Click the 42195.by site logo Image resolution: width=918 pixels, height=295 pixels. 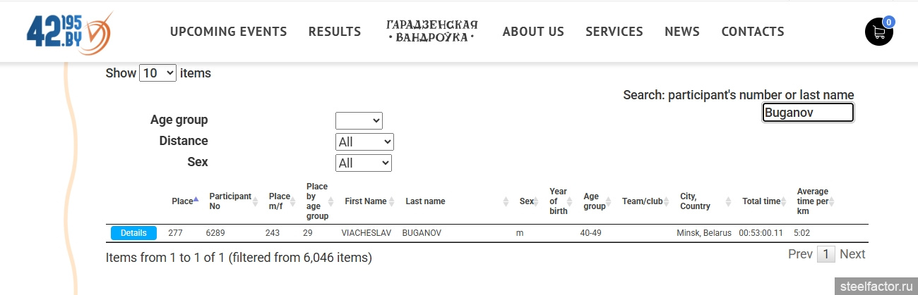(69, 32)
